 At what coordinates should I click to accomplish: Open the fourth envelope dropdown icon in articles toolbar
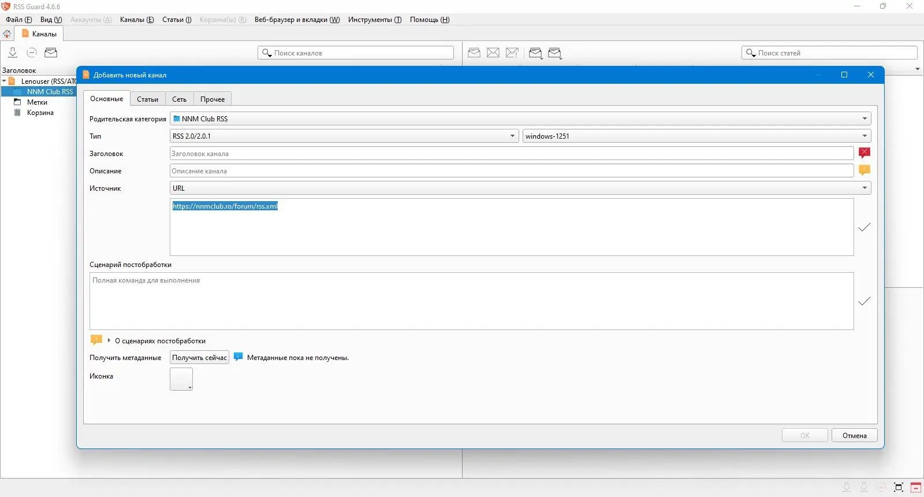click(536, 53)
